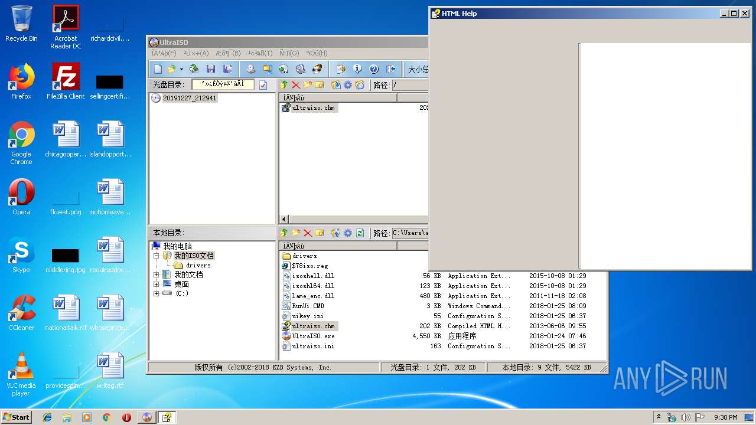Select 我的电脑 in the local tree
This screenshot has height=425, width=756.
point(177,246)
